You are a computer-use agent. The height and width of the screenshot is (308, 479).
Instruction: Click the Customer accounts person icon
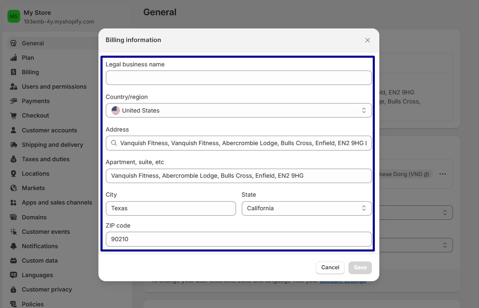pyautogui.click(x=14, y=130)
